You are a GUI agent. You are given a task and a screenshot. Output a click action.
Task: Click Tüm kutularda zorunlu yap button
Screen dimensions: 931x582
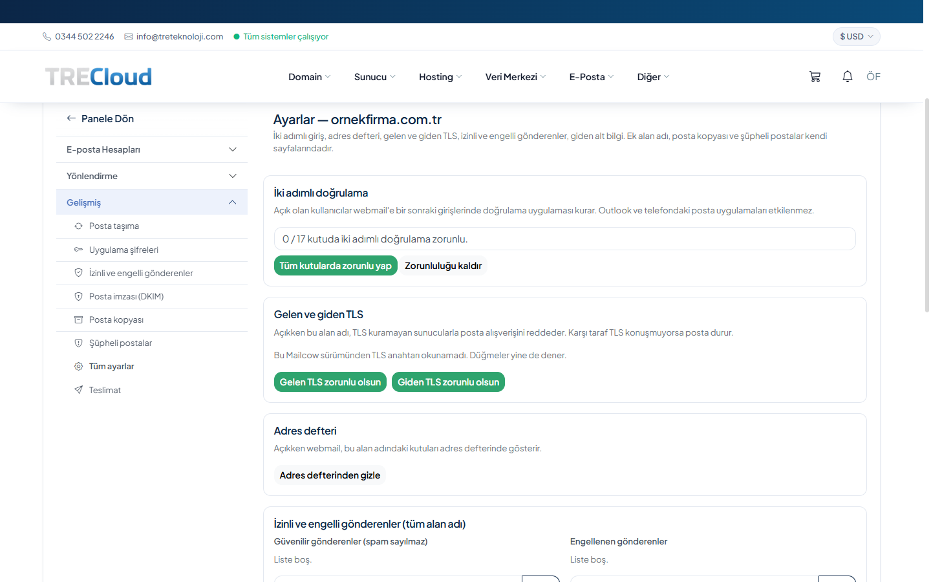pos(336,266)
